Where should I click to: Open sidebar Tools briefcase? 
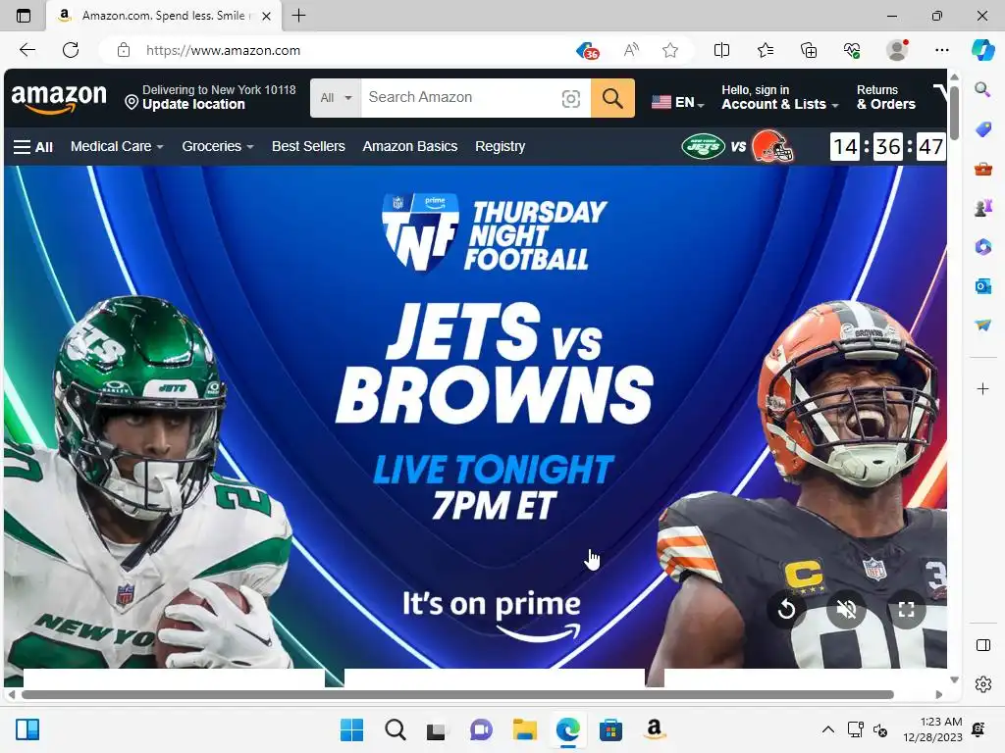[982, 169]
